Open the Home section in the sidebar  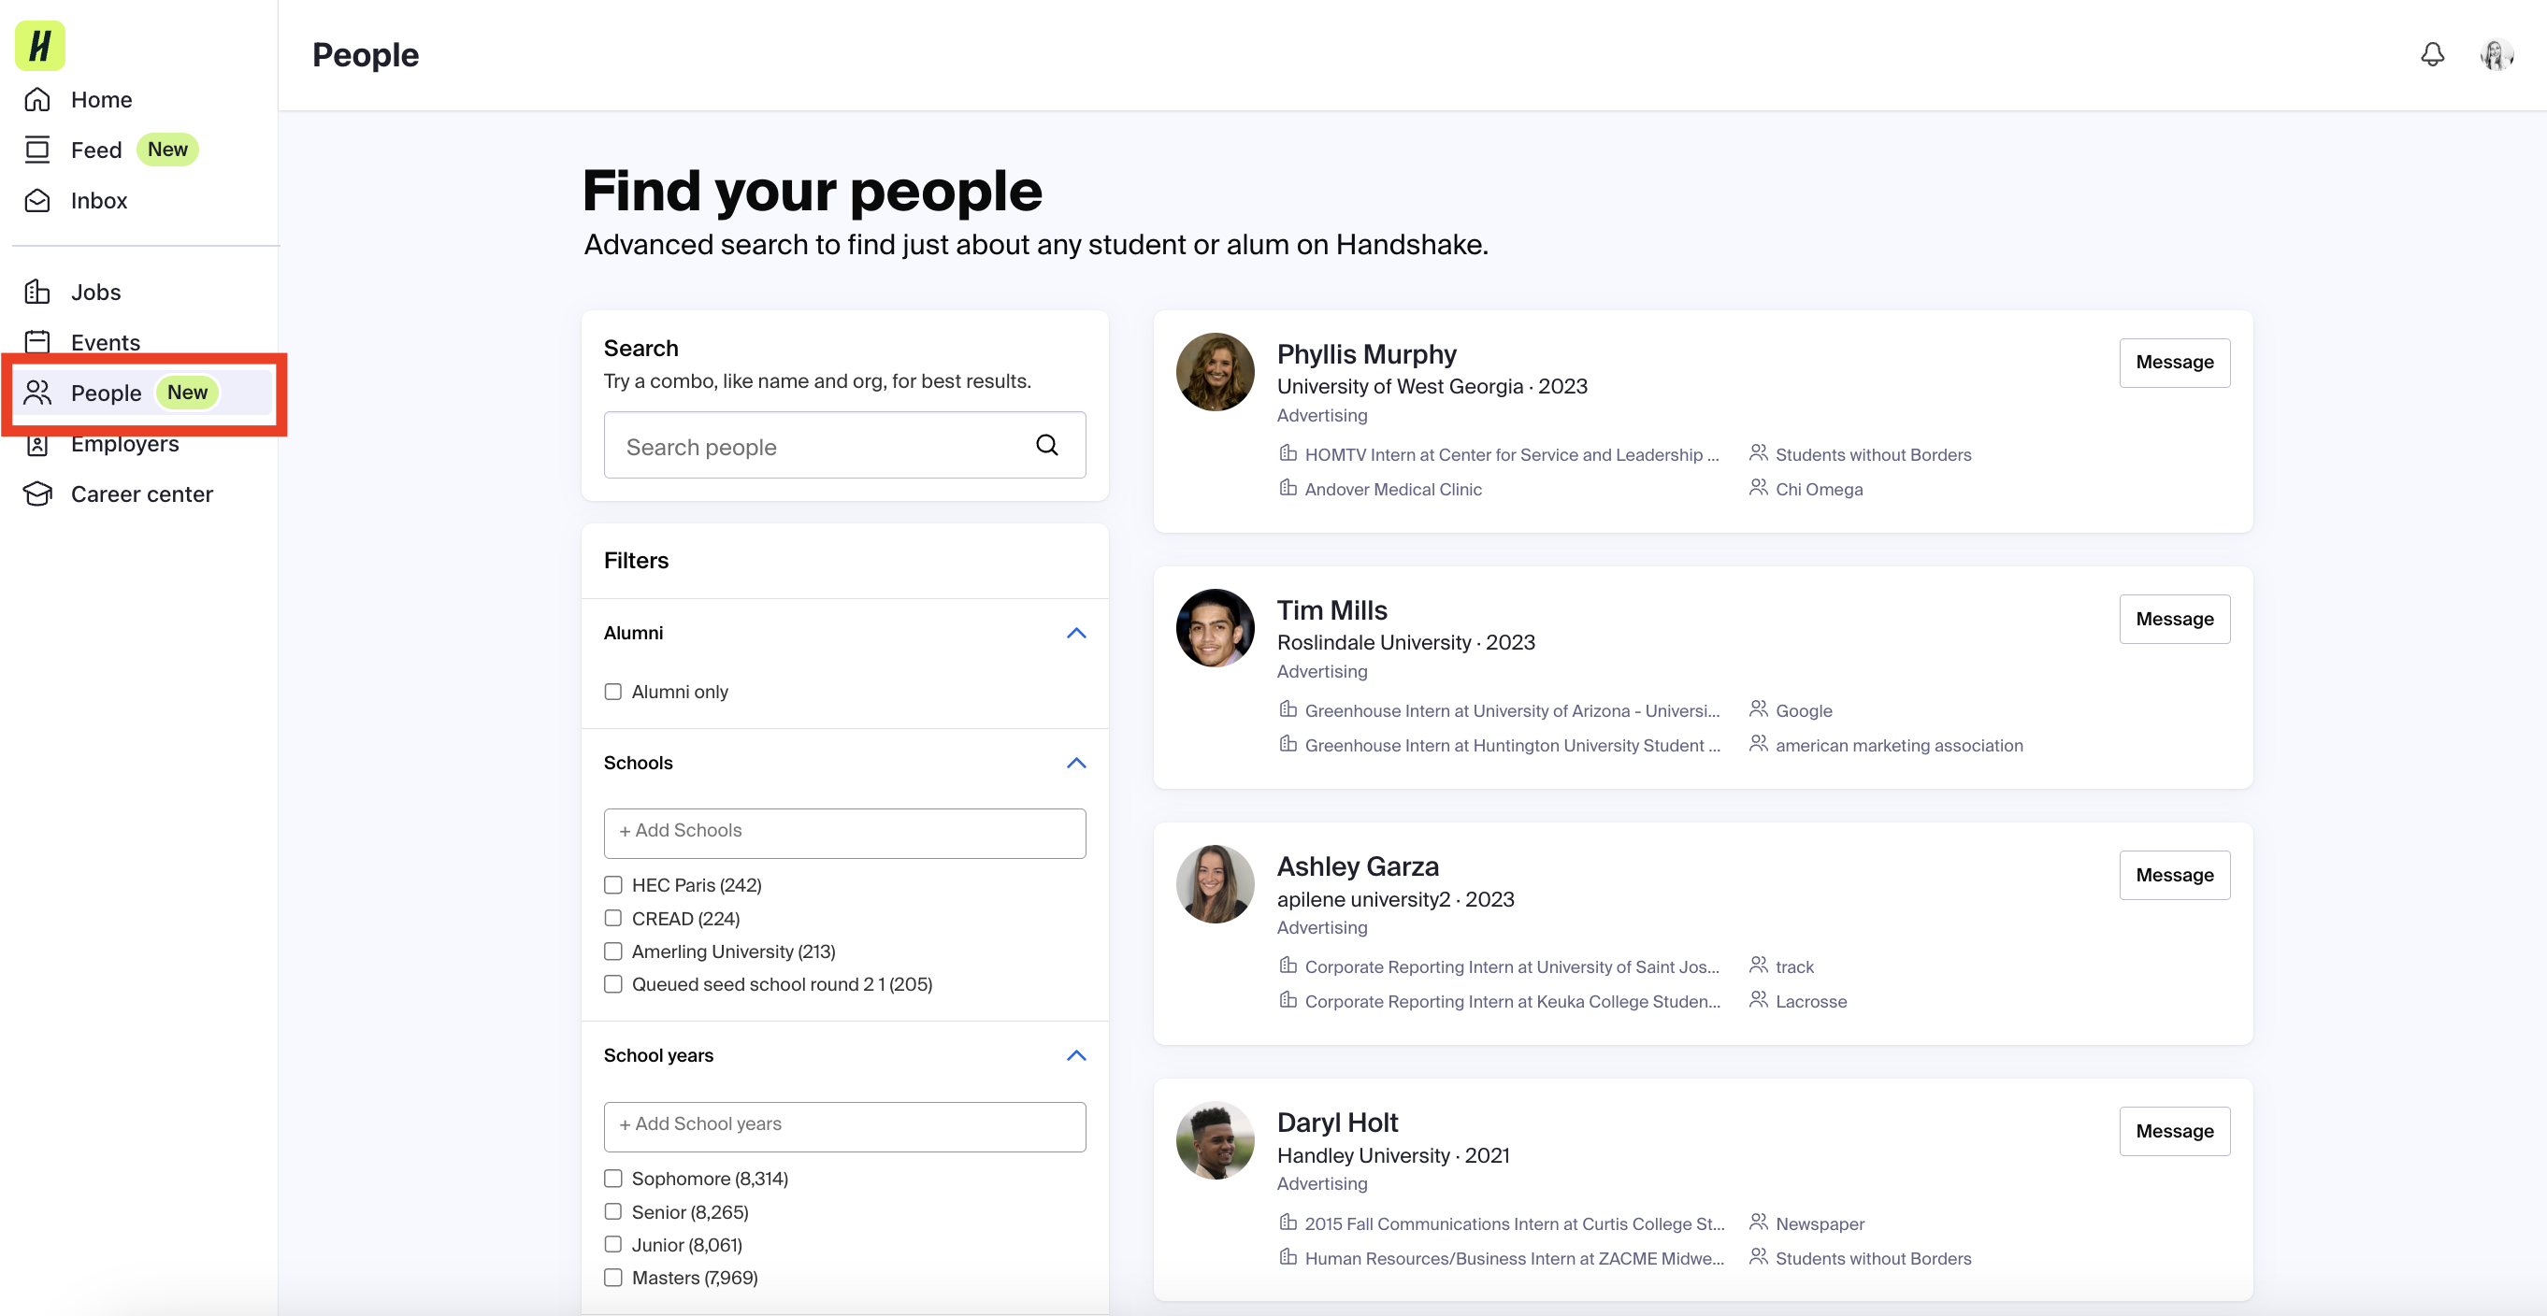[101, 99]
